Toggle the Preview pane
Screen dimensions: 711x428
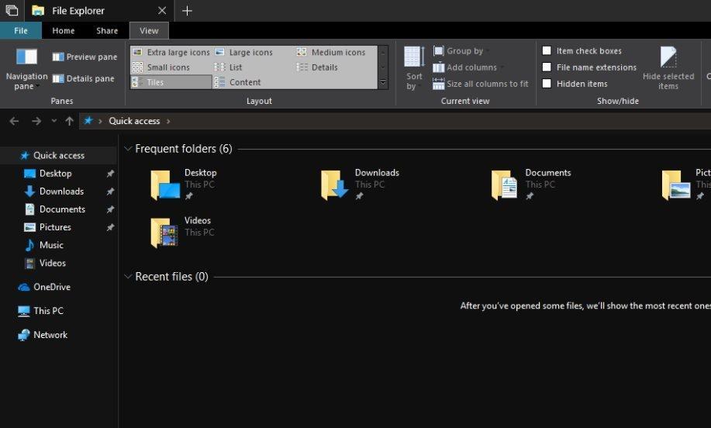85,57
